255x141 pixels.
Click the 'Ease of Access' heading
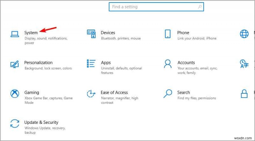tap(114, 92)
